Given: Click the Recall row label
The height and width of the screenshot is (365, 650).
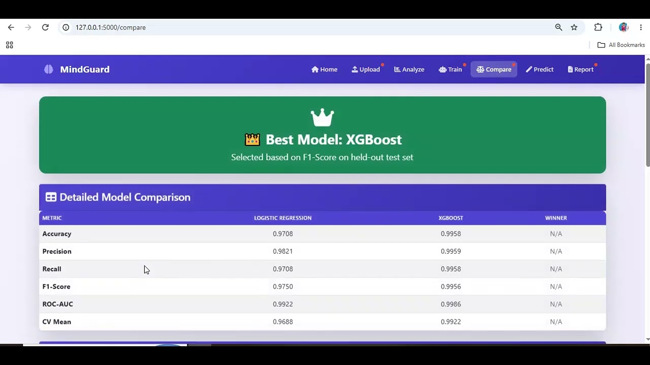Looking at the screenshot, I should click(x=52, y=269).
